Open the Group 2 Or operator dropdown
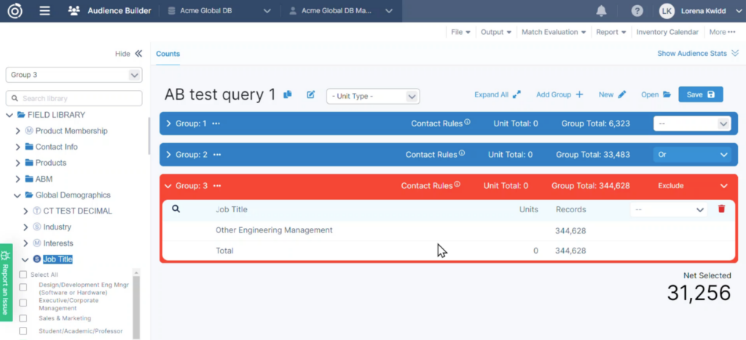This screenshot has height=340, width=746. (x=691, y=155)
